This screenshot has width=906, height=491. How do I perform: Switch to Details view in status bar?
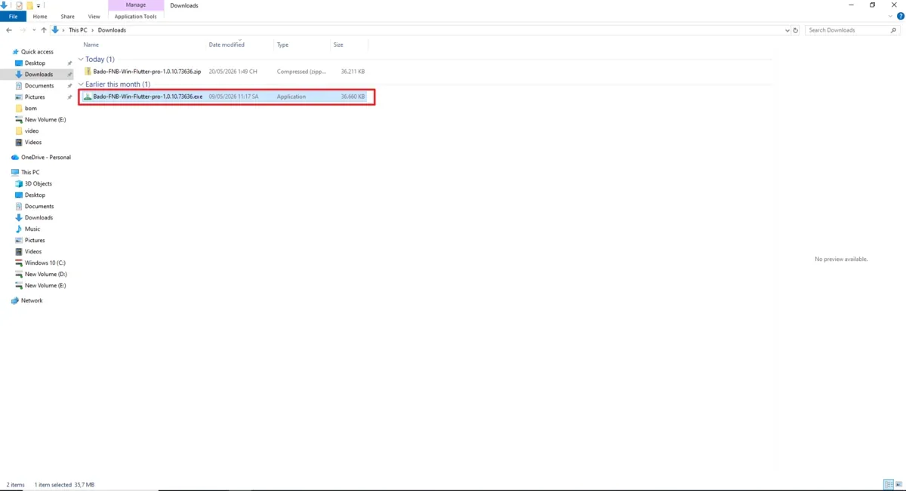889,484
